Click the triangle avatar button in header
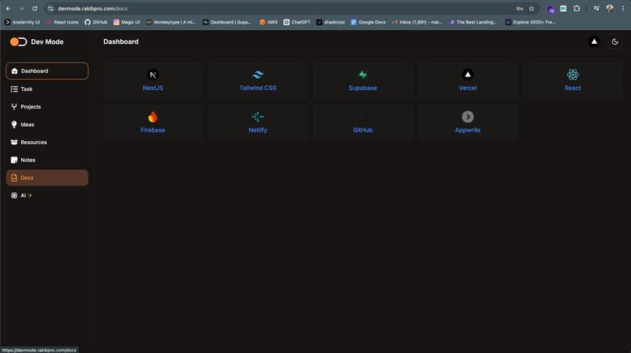Image resolution: width=631 pixels, height=353 pixels. point(594,41)
